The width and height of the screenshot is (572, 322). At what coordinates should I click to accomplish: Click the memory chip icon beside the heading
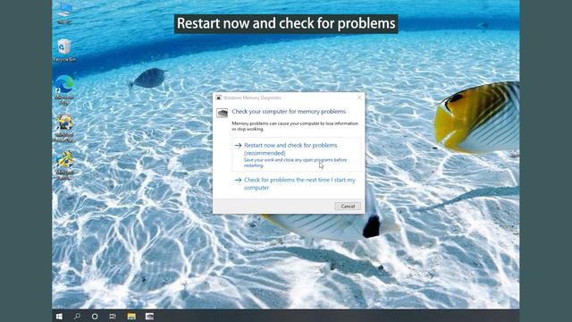click(222, 113)
